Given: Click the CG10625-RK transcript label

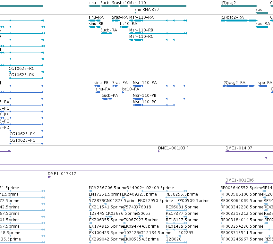Looking at the screenshot, I should tap(21, 75).
